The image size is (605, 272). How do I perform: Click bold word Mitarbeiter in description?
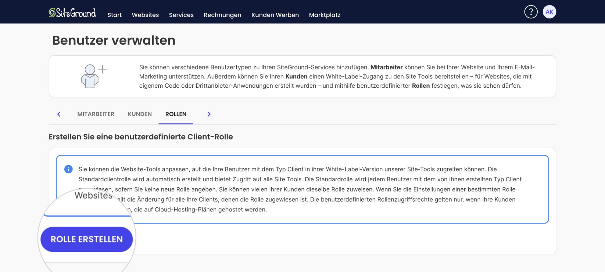(x=386, y=67)
